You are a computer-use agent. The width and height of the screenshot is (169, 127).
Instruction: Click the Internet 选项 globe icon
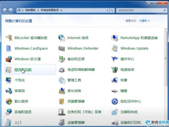tap(62, 38)
